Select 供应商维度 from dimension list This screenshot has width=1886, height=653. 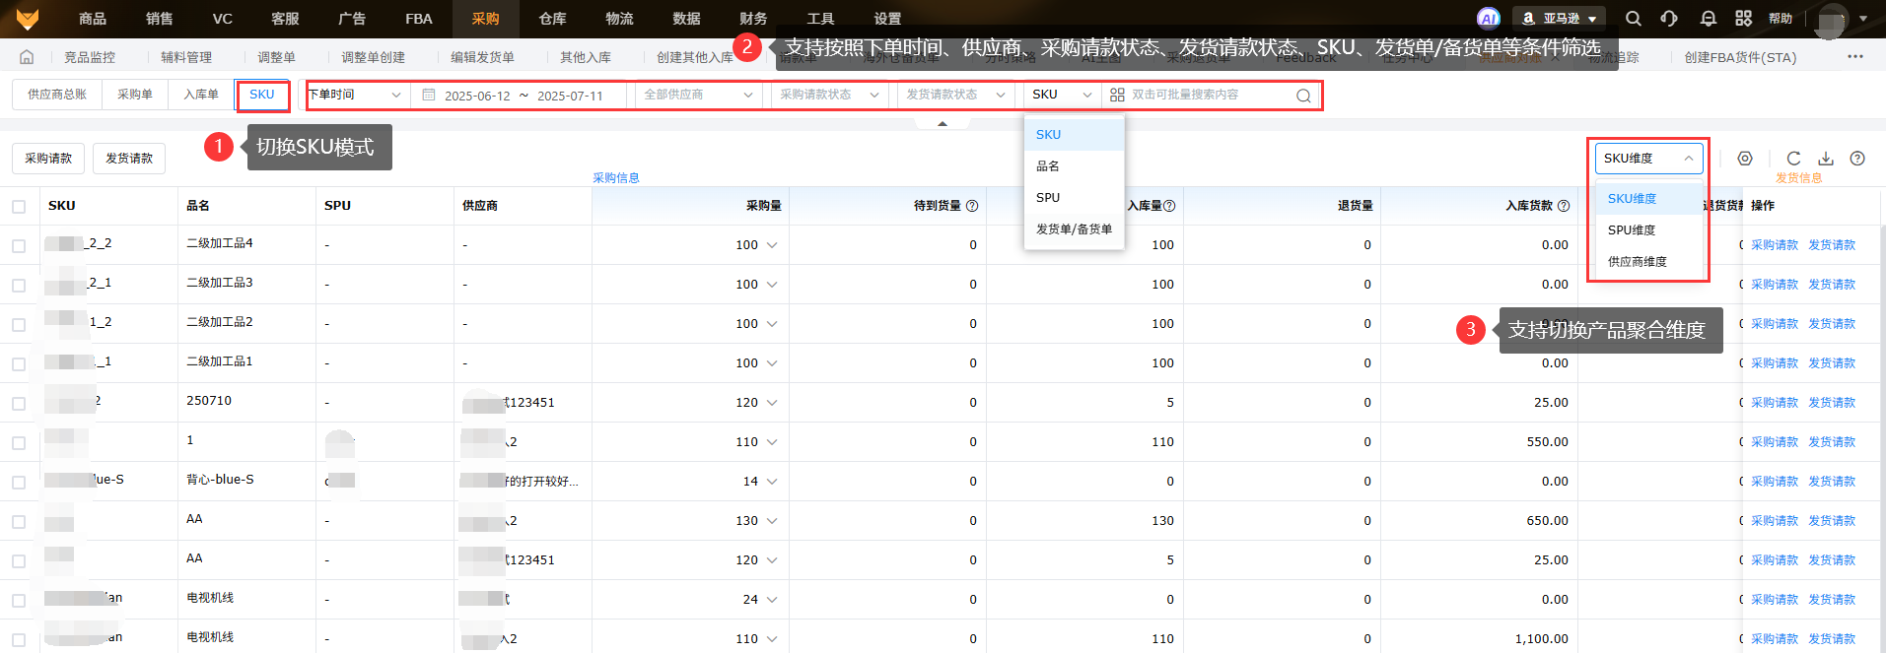(1637, 262)
